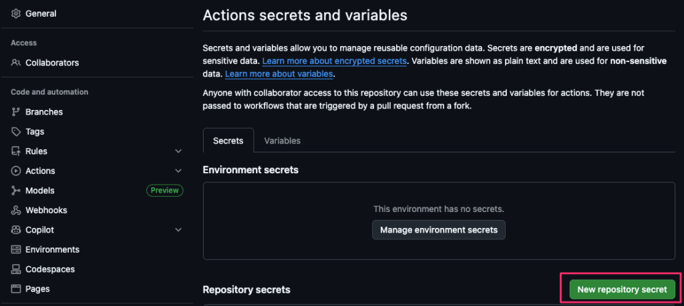The width and height of the screenshot is (684, 306).
Task: Open Models via its icon
Action: pyautogui.click(x=16, y=190)
